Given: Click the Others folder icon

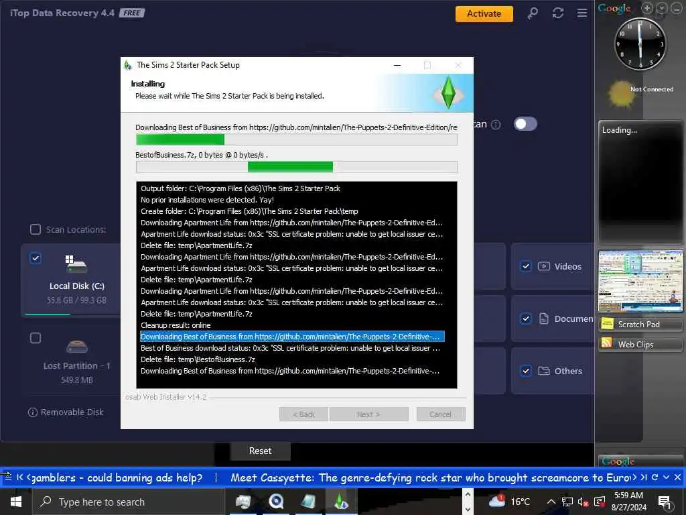Looking at the screenshot, I should [x=544, y=371].
